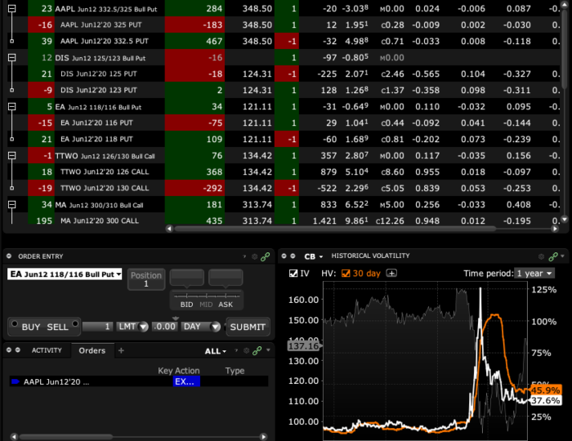Toggle the 30 day HV checkbox
Image resolution: width=572 pixels, height=441 pixels.
[x=345, y=274]
